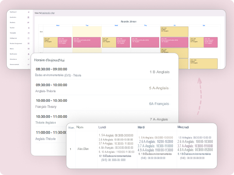The image size is (234, 175).
Task: Click the Students graduation cap icon
Action: pos(29,22)
